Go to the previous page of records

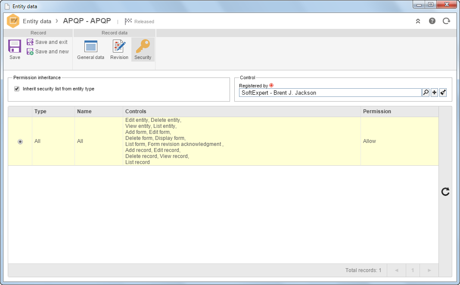coord(396,270)
